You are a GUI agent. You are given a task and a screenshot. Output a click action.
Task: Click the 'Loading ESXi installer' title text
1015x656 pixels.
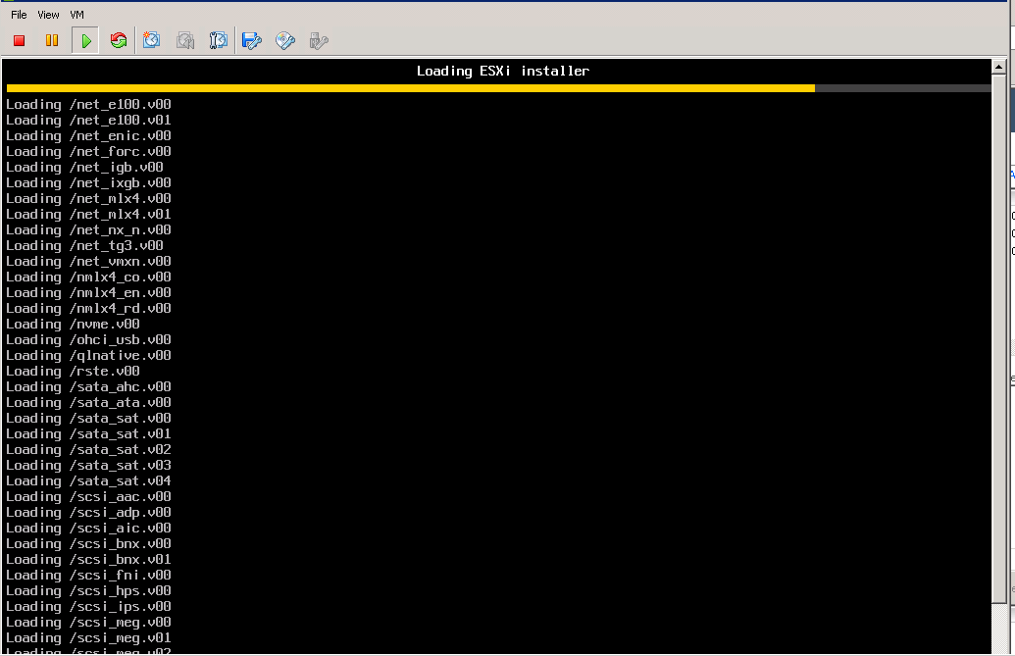coord(503,72)
